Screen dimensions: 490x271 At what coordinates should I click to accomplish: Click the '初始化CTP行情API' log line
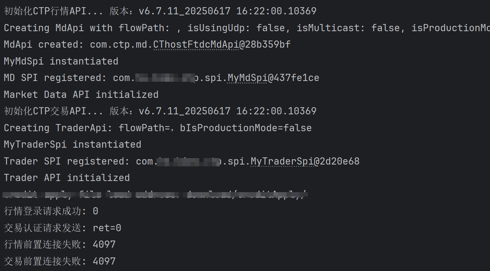160,11
